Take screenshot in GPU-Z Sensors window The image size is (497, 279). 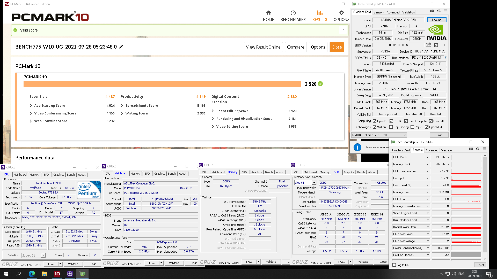(x=471, y=149)
